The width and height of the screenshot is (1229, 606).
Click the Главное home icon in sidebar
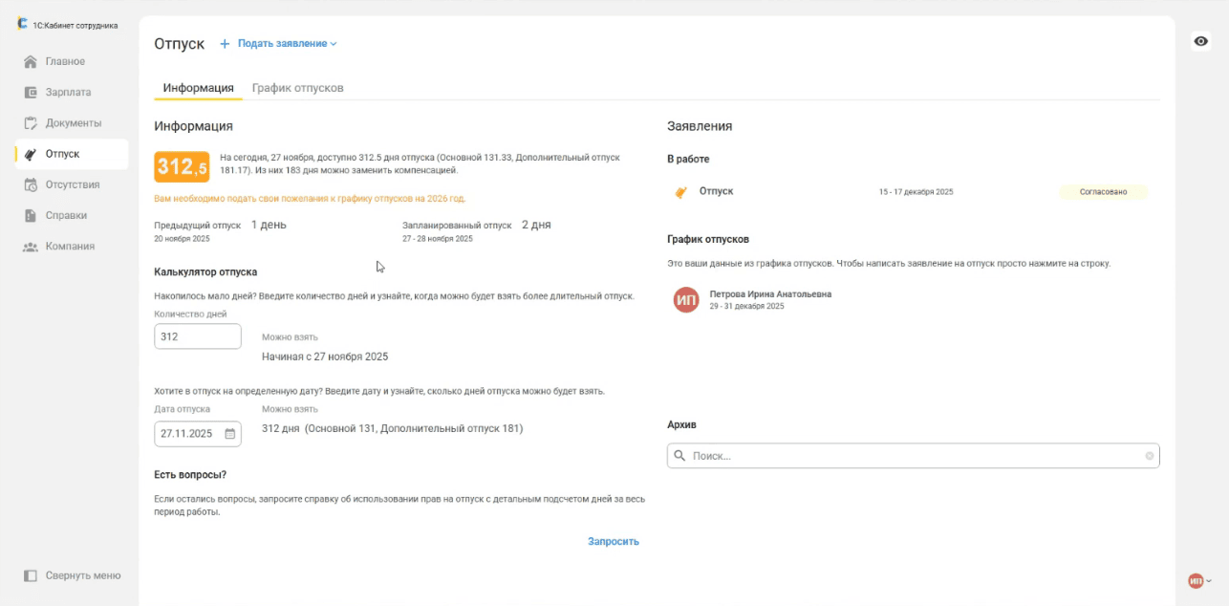[x=31, y=62]
